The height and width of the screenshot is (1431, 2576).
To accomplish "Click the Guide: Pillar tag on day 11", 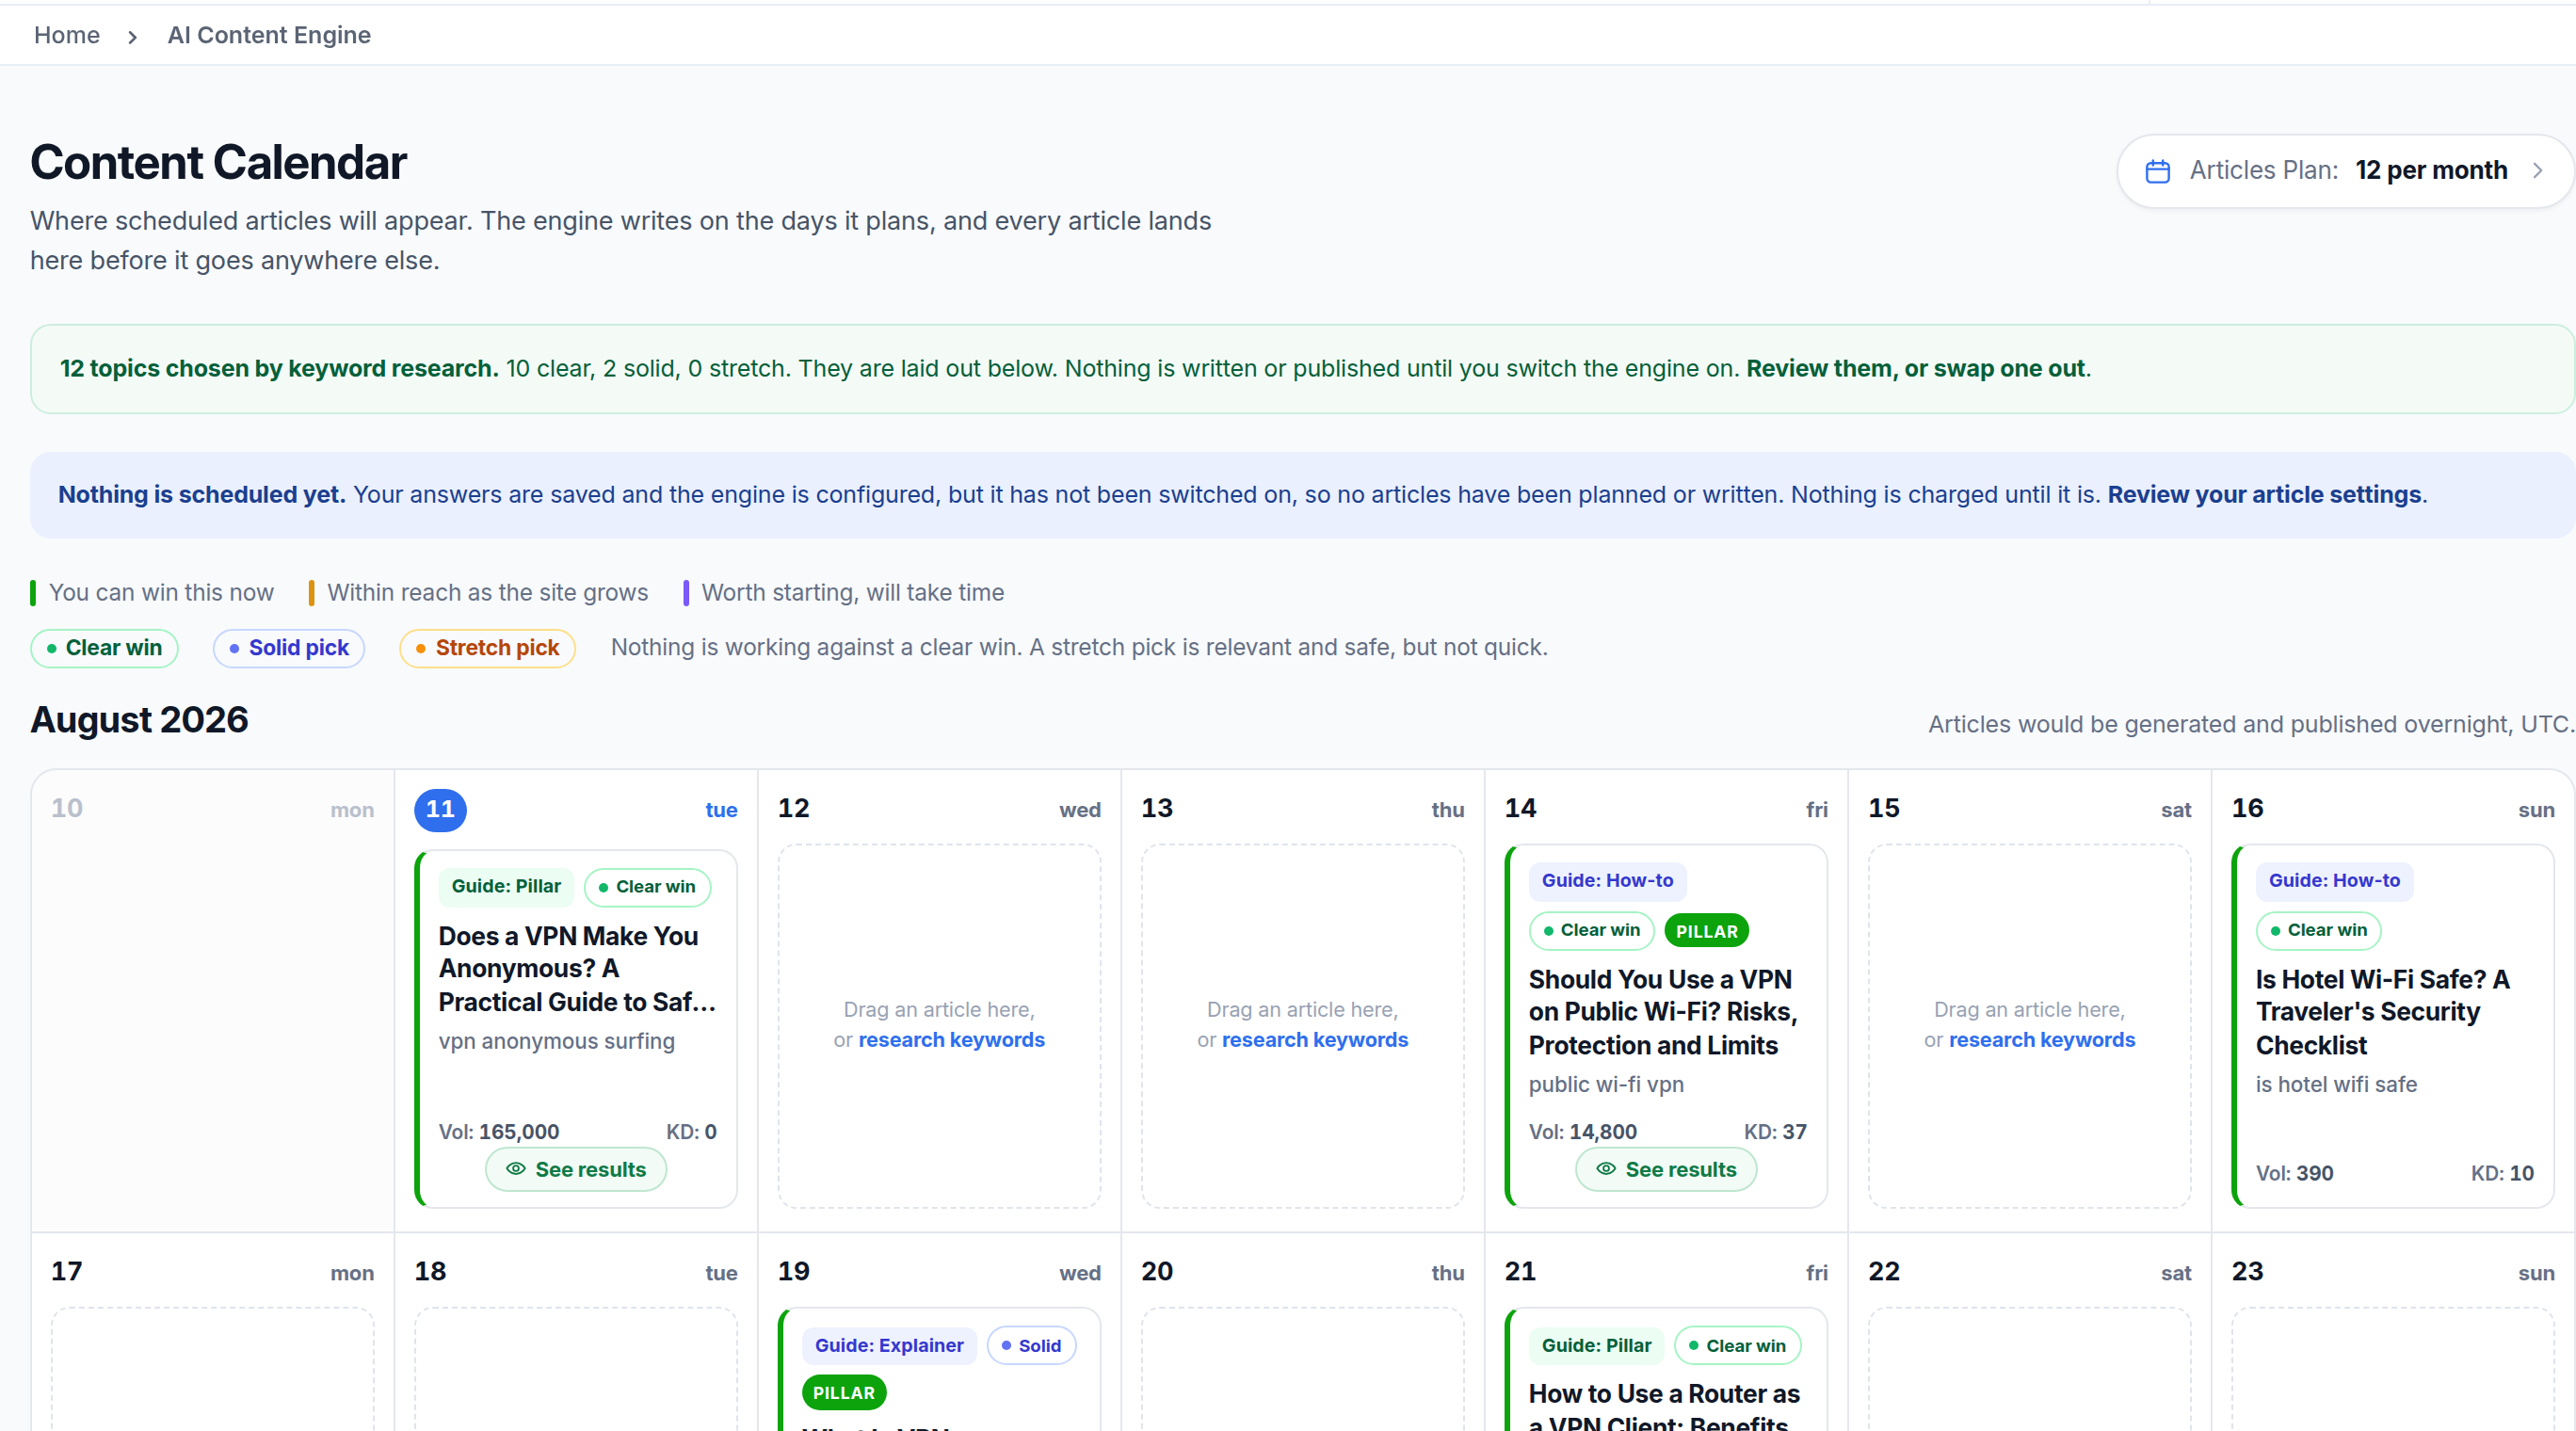I will tap(506, 886).
